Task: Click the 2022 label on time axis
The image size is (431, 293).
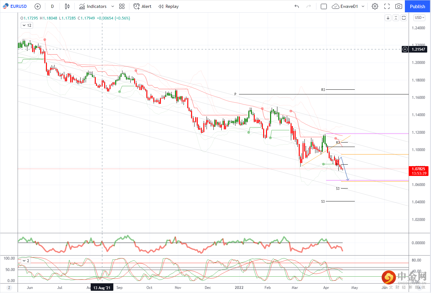Action: click(x=239, y=288)
